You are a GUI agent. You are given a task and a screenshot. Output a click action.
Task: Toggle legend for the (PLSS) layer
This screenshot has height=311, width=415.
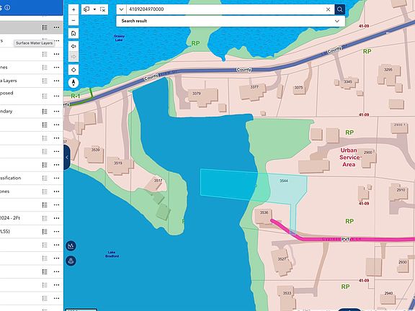coord(45,231)
